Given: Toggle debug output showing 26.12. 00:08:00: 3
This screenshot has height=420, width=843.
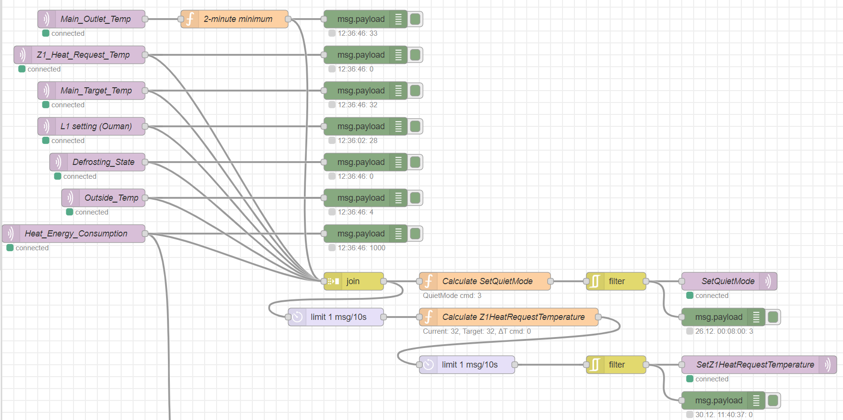Looking at the screenshot, I should click(773, 317).
